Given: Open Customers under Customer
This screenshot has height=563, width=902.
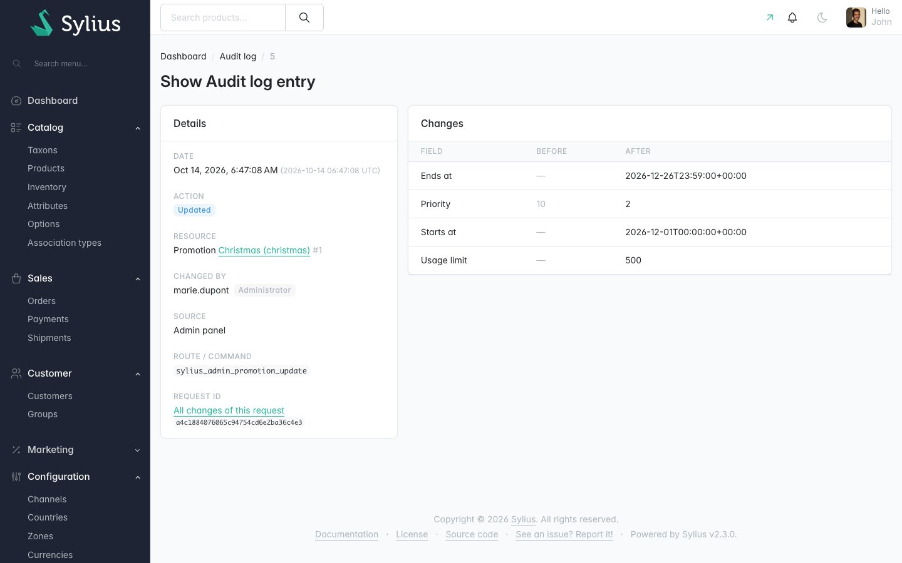Looking at the screenshot, I should 50,396.
